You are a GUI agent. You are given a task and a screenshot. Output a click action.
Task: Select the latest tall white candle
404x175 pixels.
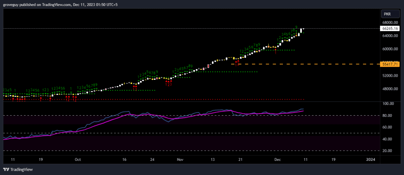pyautogui.click(x=301, y=30)
